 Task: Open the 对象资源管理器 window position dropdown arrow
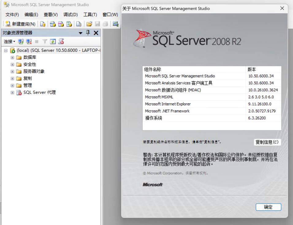81,33
